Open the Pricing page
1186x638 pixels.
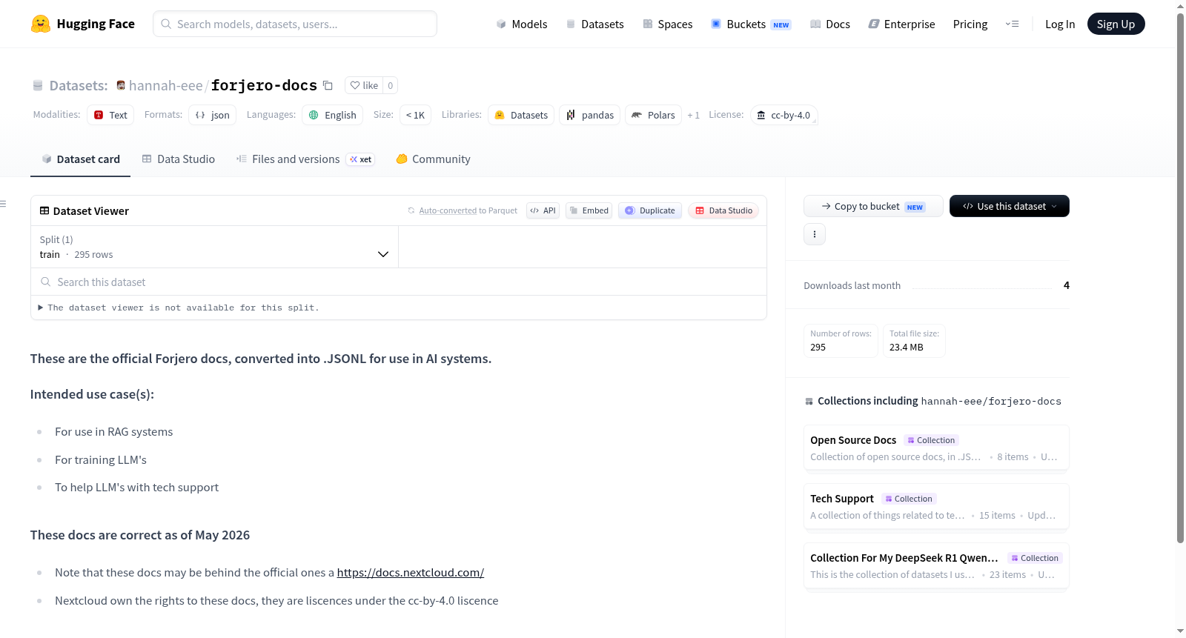[970, 24]
